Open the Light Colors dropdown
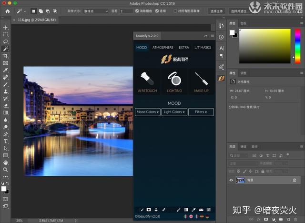Viewport: 305px width, 223px height. [x=174, y=112]
